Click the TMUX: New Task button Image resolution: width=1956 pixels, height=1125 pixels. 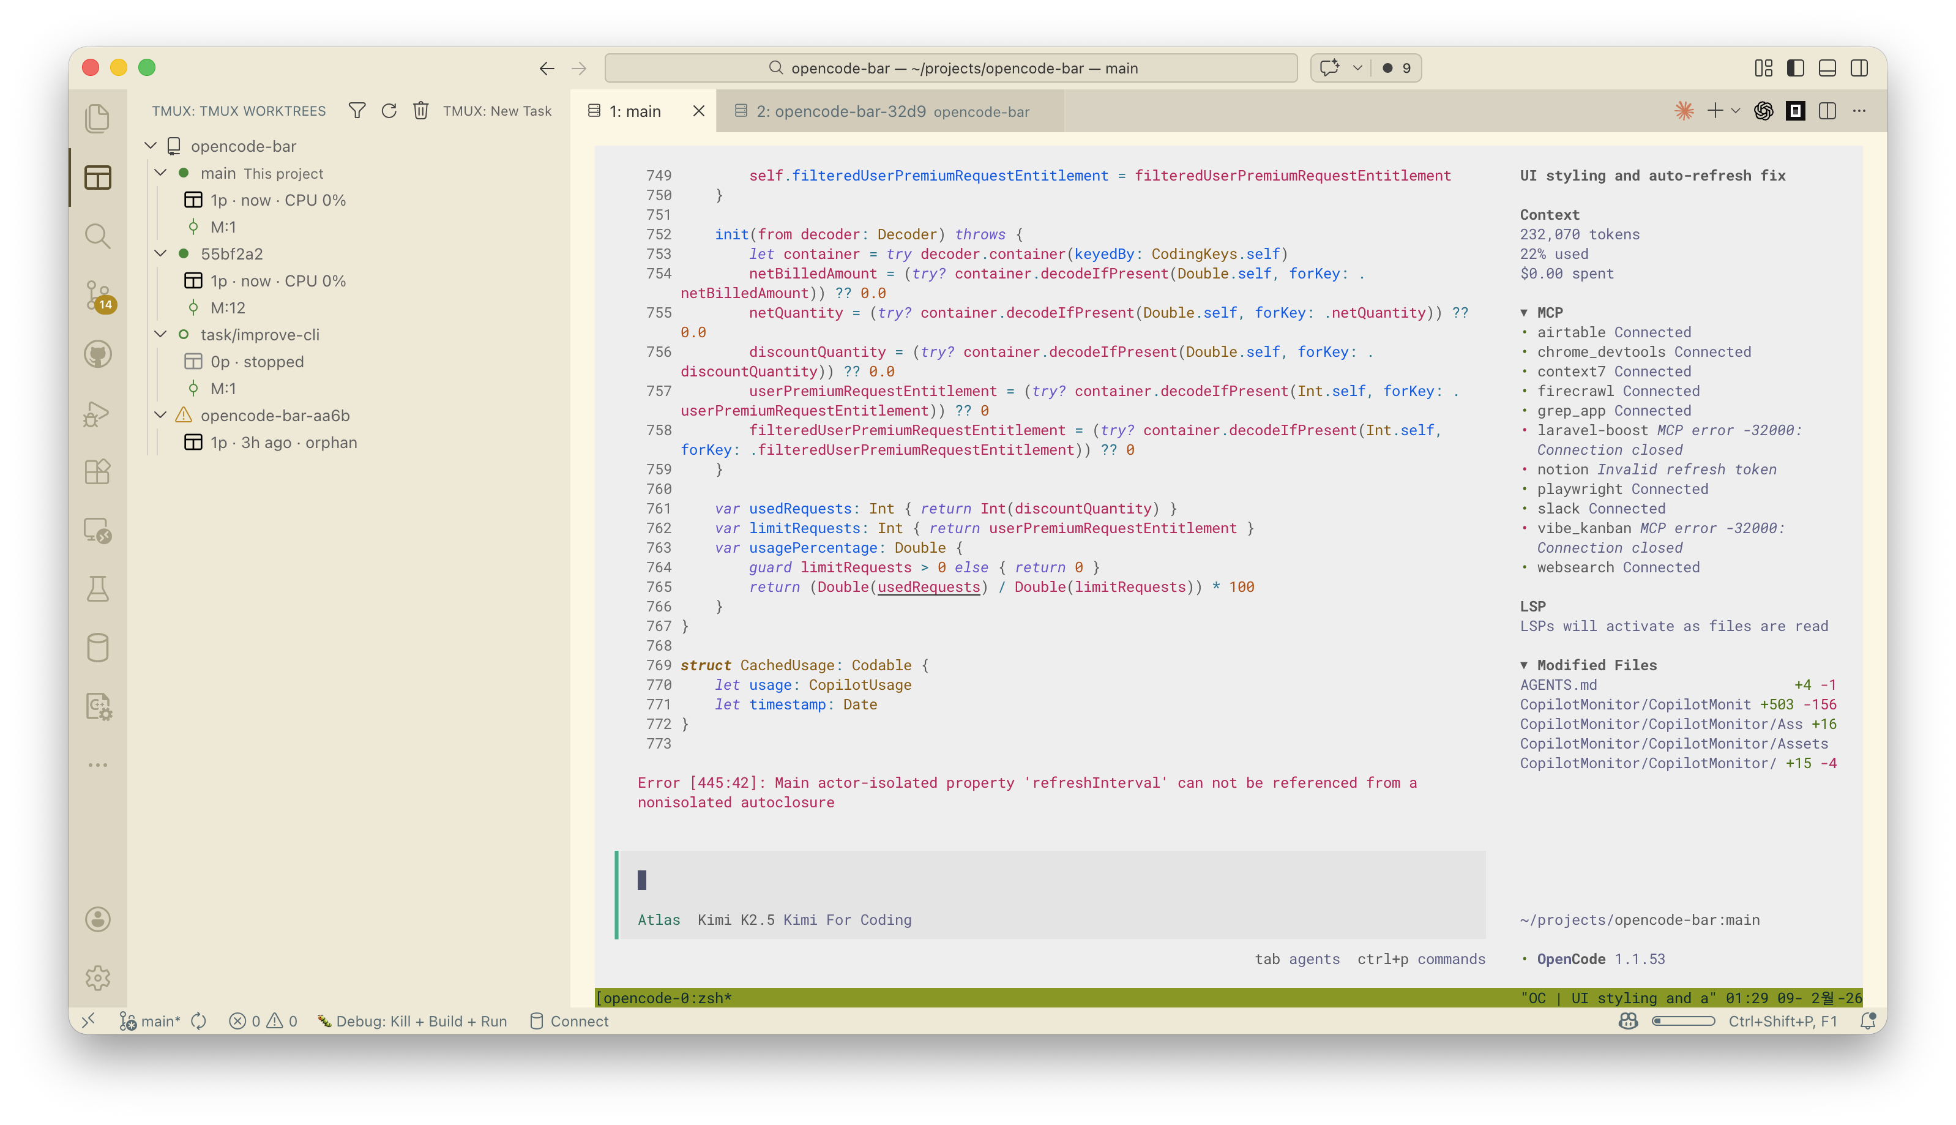[497, 111]
